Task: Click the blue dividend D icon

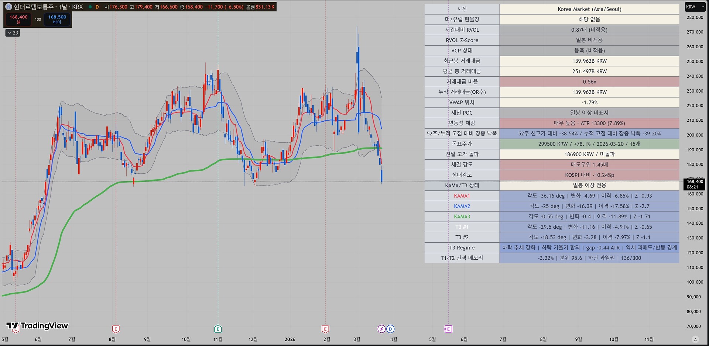Action: tap(390, 329)
